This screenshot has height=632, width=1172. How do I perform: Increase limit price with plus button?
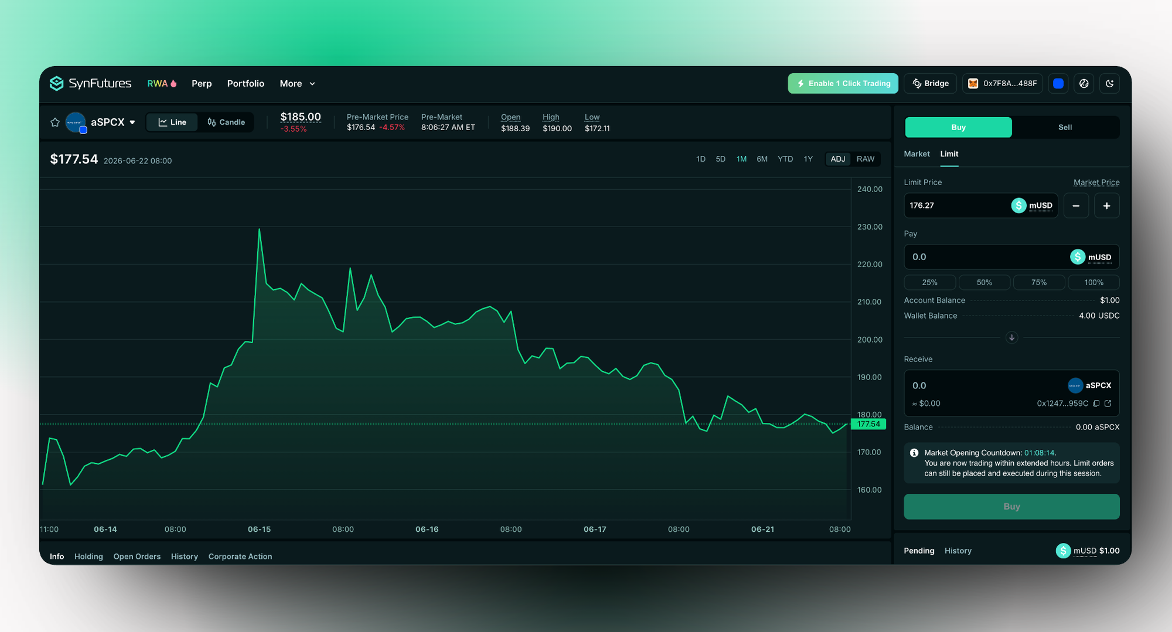1107,206
